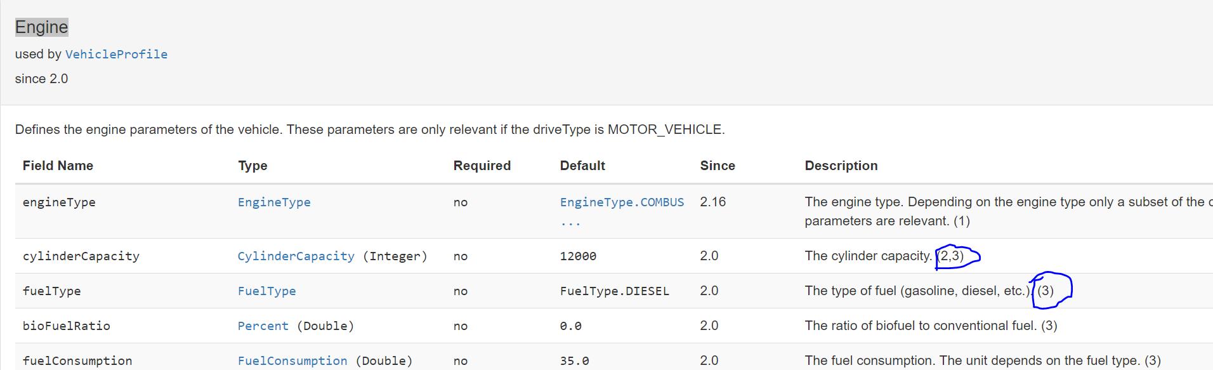The height and width of the screenshot is (370, 1213).
Task: Open the FuelType type link
Action: point(266,291)
